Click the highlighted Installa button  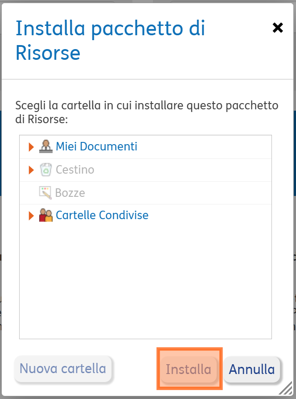(189, 369)
